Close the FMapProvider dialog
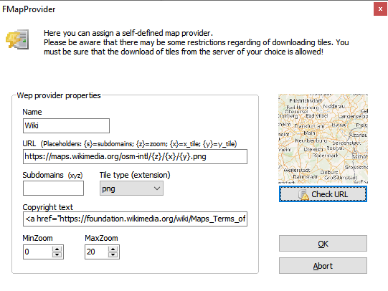The width and height of the screenshot is (388, 291). 380,9
